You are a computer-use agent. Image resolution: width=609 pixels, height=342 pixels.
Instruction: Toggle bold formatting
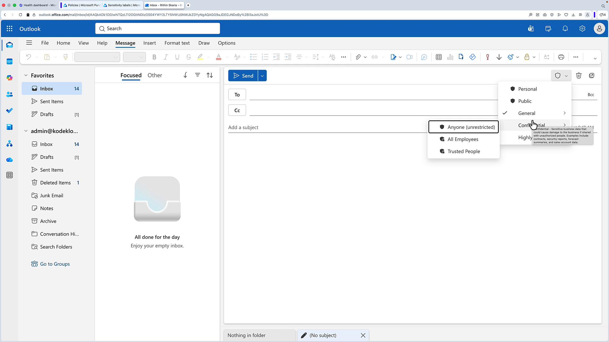point(154,57)
